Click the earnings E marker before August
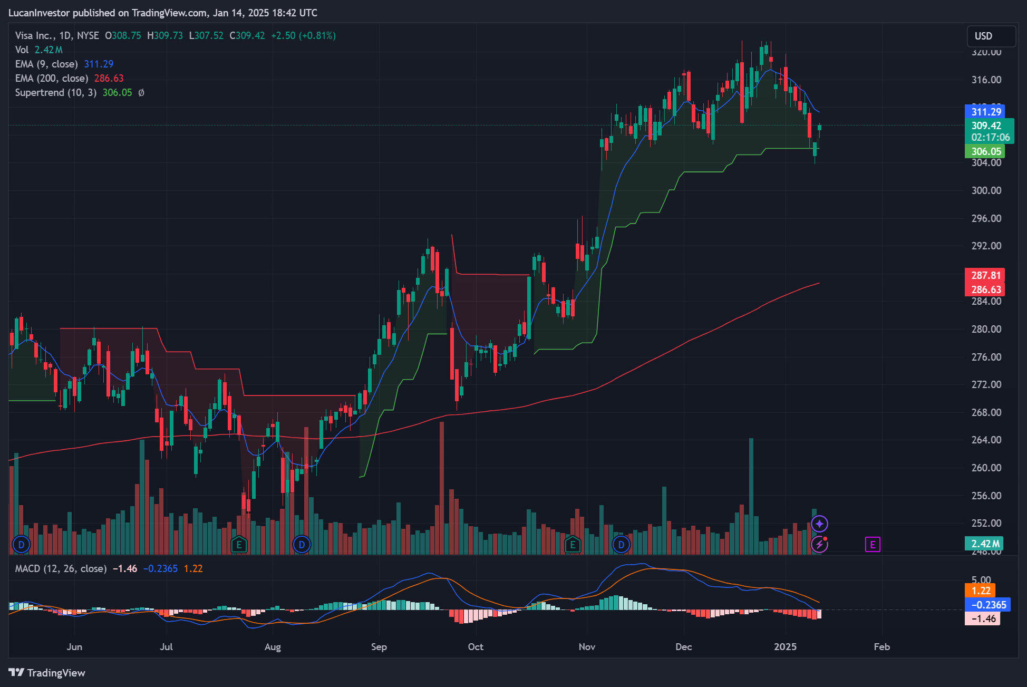The image size is (1027, 687). [x=239, y=544]
